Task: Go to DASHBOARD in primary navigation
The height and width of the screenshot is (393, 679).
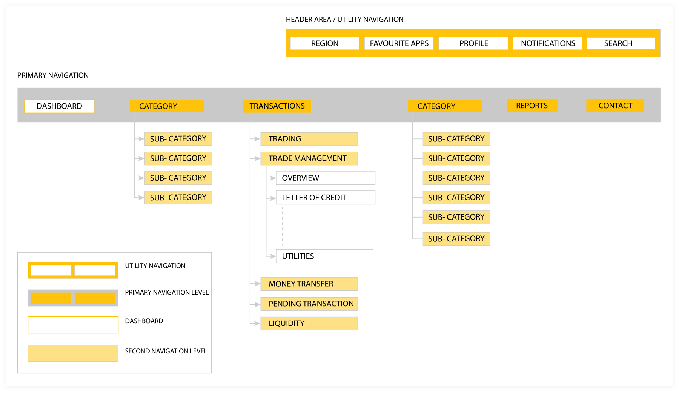Action: (59, 106)
